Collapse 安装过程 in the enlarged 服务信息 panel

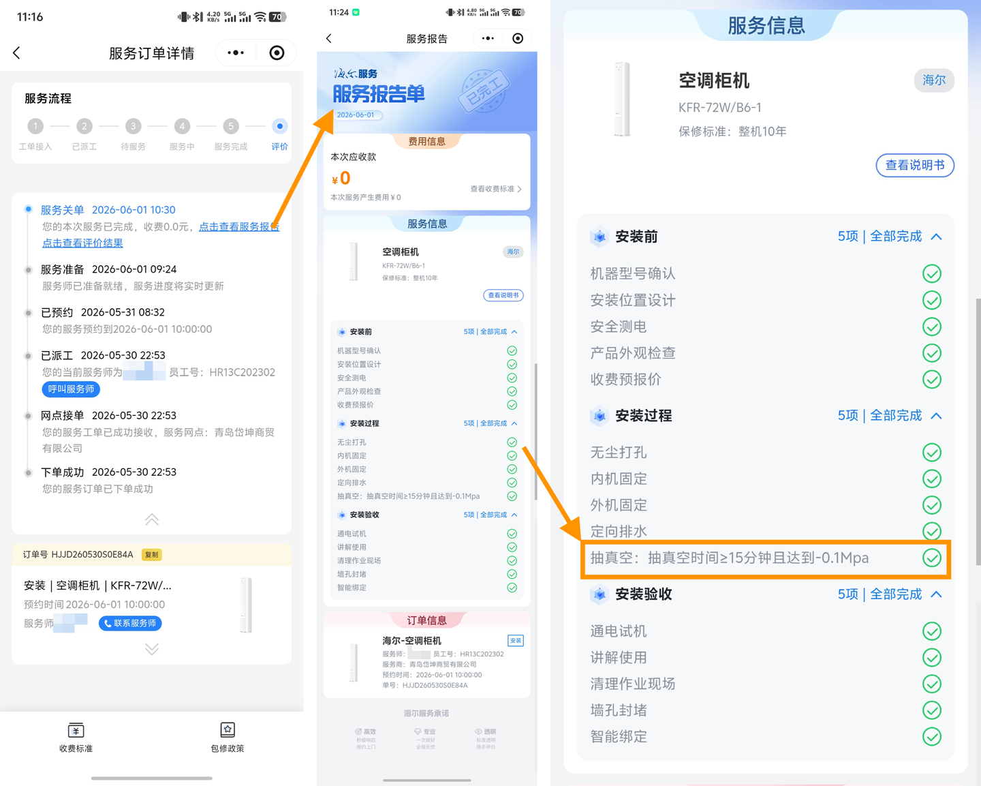pos(937,416)
